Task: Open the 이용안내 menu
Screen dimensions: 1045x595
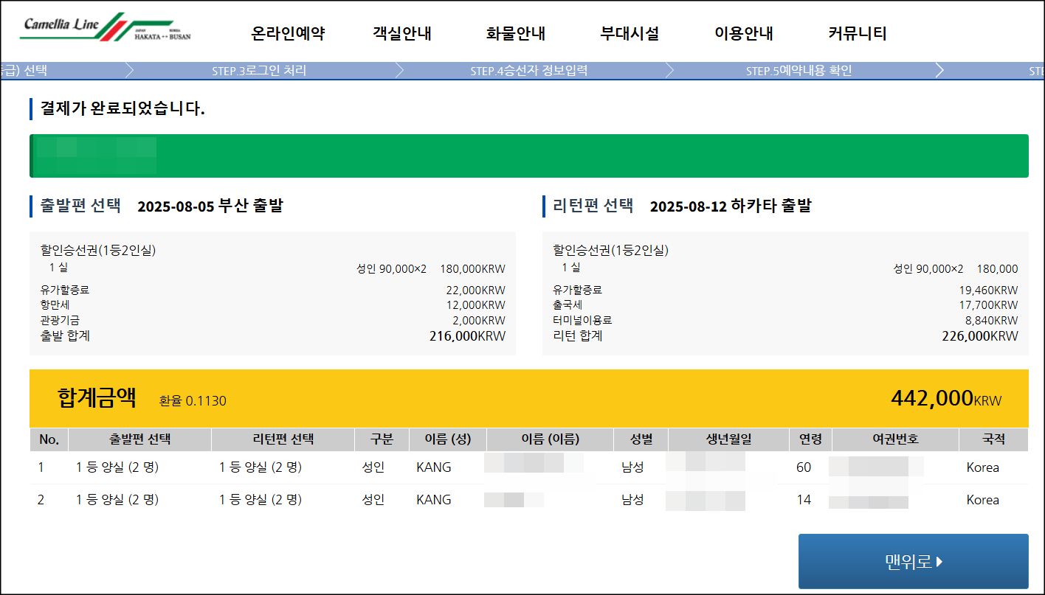Action: (744, 33)
